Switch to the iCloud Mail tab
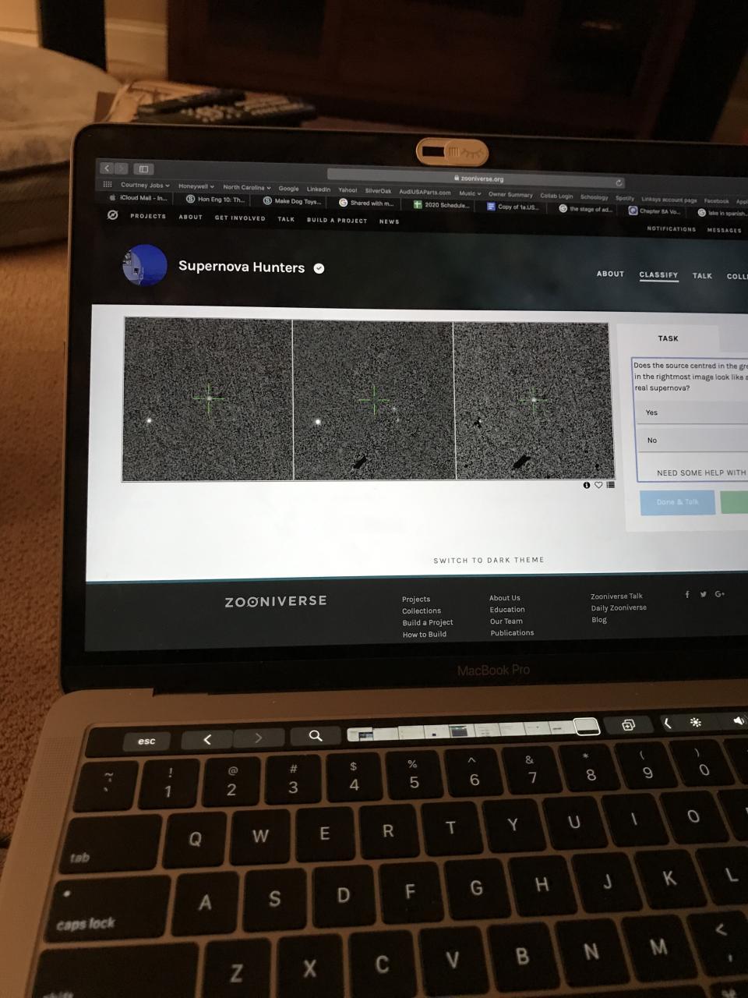Screen dimensions: 748x998 139,198
